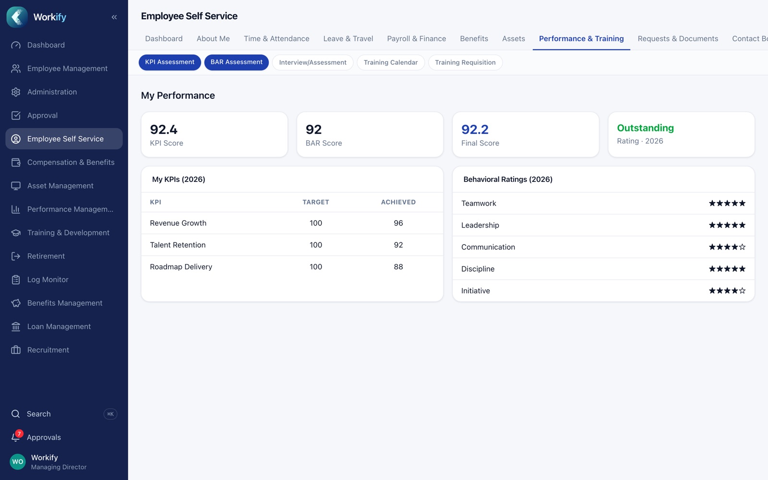Screen dimensions: 768x480
Task: Click the My KPIs (2026) heading
Action: click(x=179, y=180)
